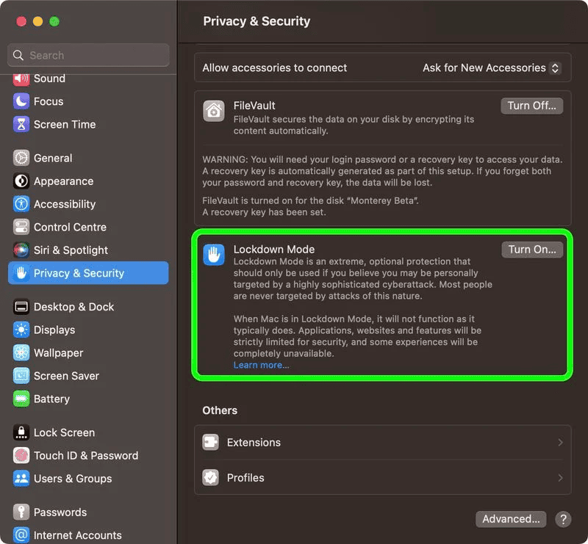Open the help question mark button
The width and height of the screenshot is (588, 544).
pyautogui.click(x=563, y=519)
